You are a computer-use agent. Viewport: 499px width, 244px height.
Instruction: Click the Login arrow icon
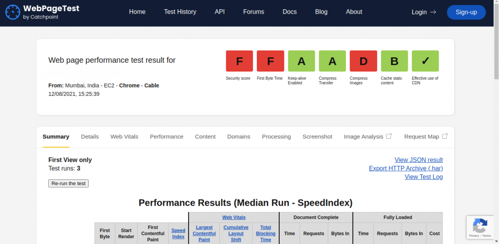tap(433, 12)
